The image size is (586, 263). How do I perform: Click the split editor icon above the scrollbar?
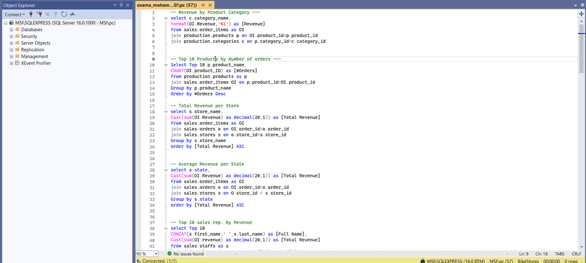pos(581,13)
